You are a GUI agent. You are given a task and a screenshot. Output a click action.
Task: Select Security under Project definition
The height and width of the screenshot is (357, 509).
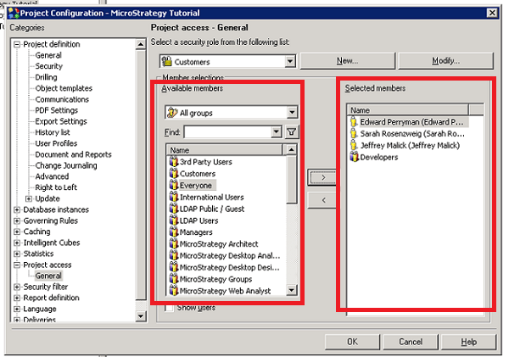click(48, 66)
